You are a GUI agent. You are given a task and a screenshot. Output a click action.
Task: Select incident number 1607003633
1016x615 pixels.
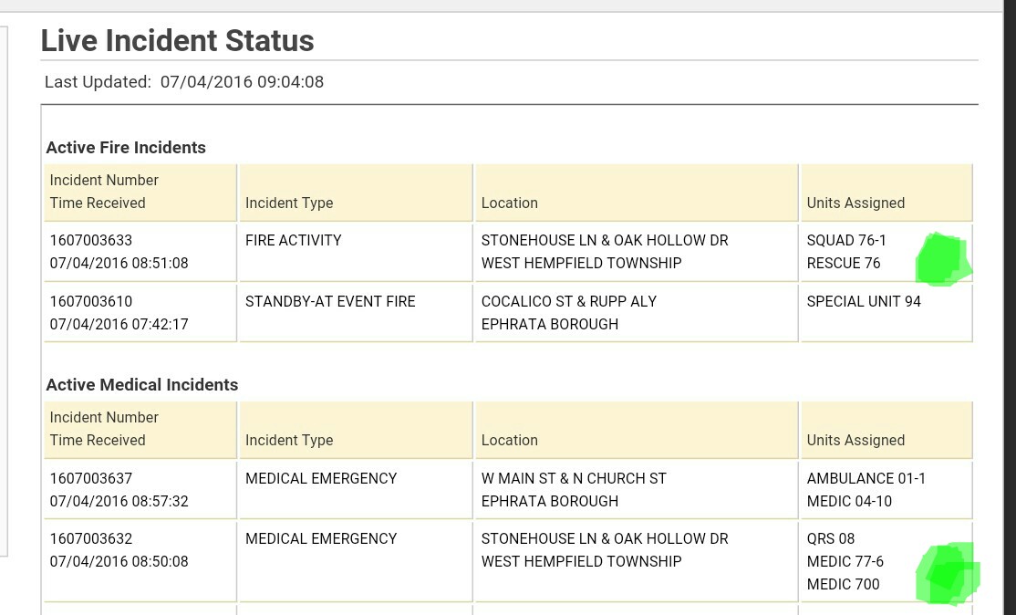[x=91, y=241]
